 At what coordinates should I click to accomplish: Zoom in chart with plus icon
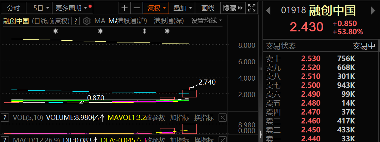[x=125, y=8]
